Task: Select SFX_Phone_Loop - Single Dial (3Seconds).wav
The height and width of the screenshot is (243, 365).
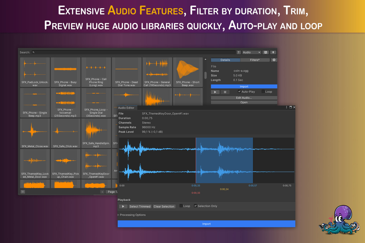Action: [x=96, y=103]
